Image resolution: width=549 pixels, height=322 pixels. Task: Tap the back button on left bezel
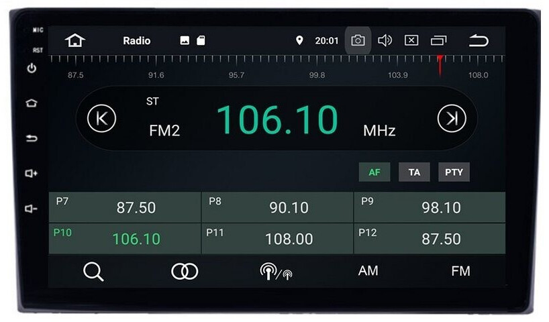(x=32, y=139)
